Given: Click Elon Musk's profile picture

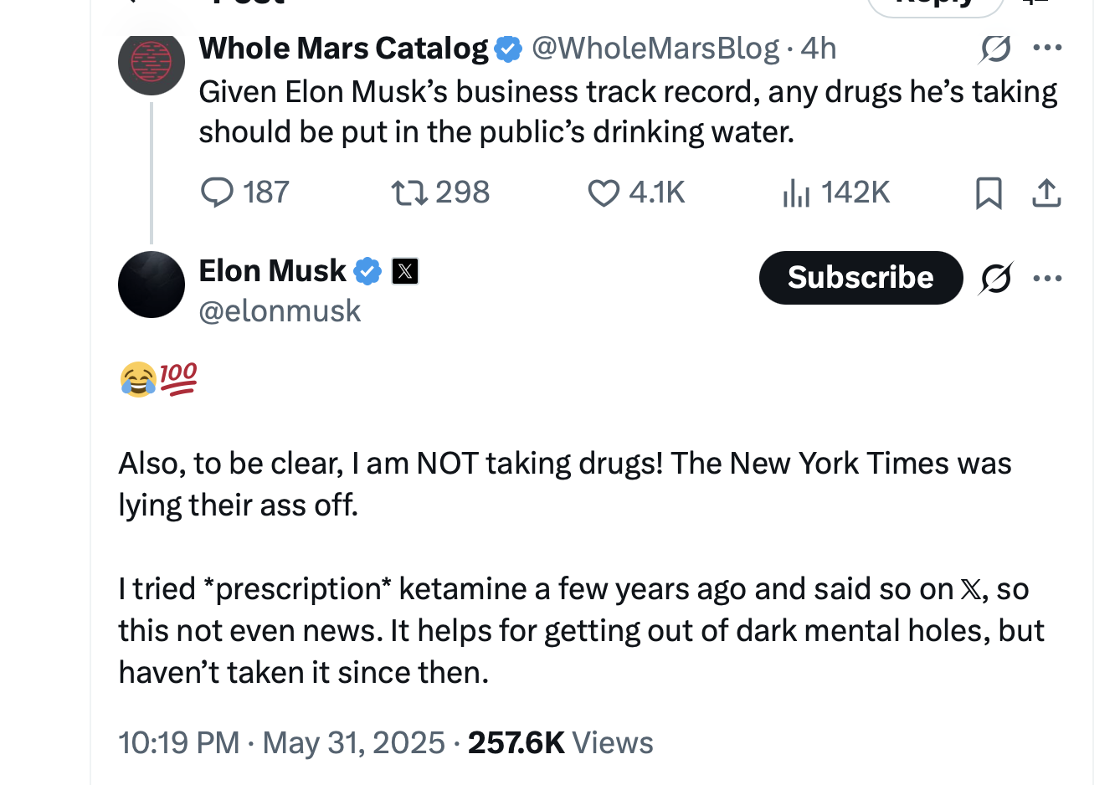Looking at the screenshot, I should point(152,285).
